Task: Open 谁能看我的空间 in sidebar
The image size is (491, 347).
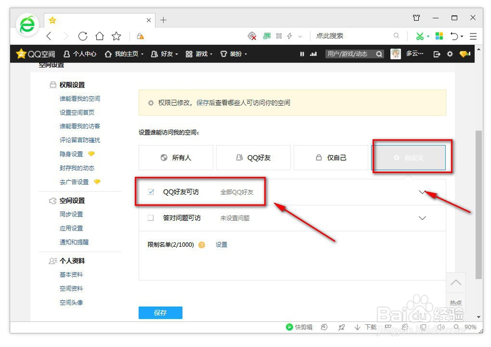Action: [80, 98]
